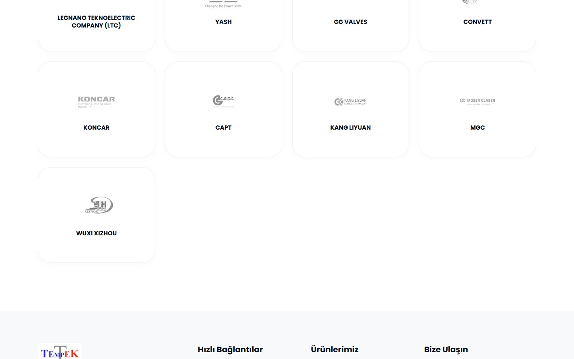Click the 'Changing the Power Game' logo tagline
Viewport: 574px width, 359px height.
(223, 6)
